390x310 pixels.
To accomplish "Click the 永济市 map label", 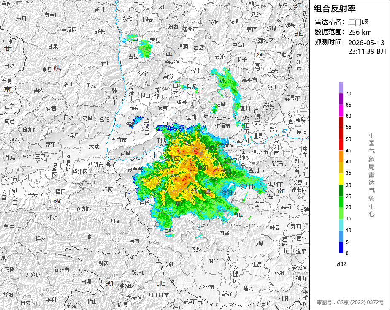I will (119, 140).
